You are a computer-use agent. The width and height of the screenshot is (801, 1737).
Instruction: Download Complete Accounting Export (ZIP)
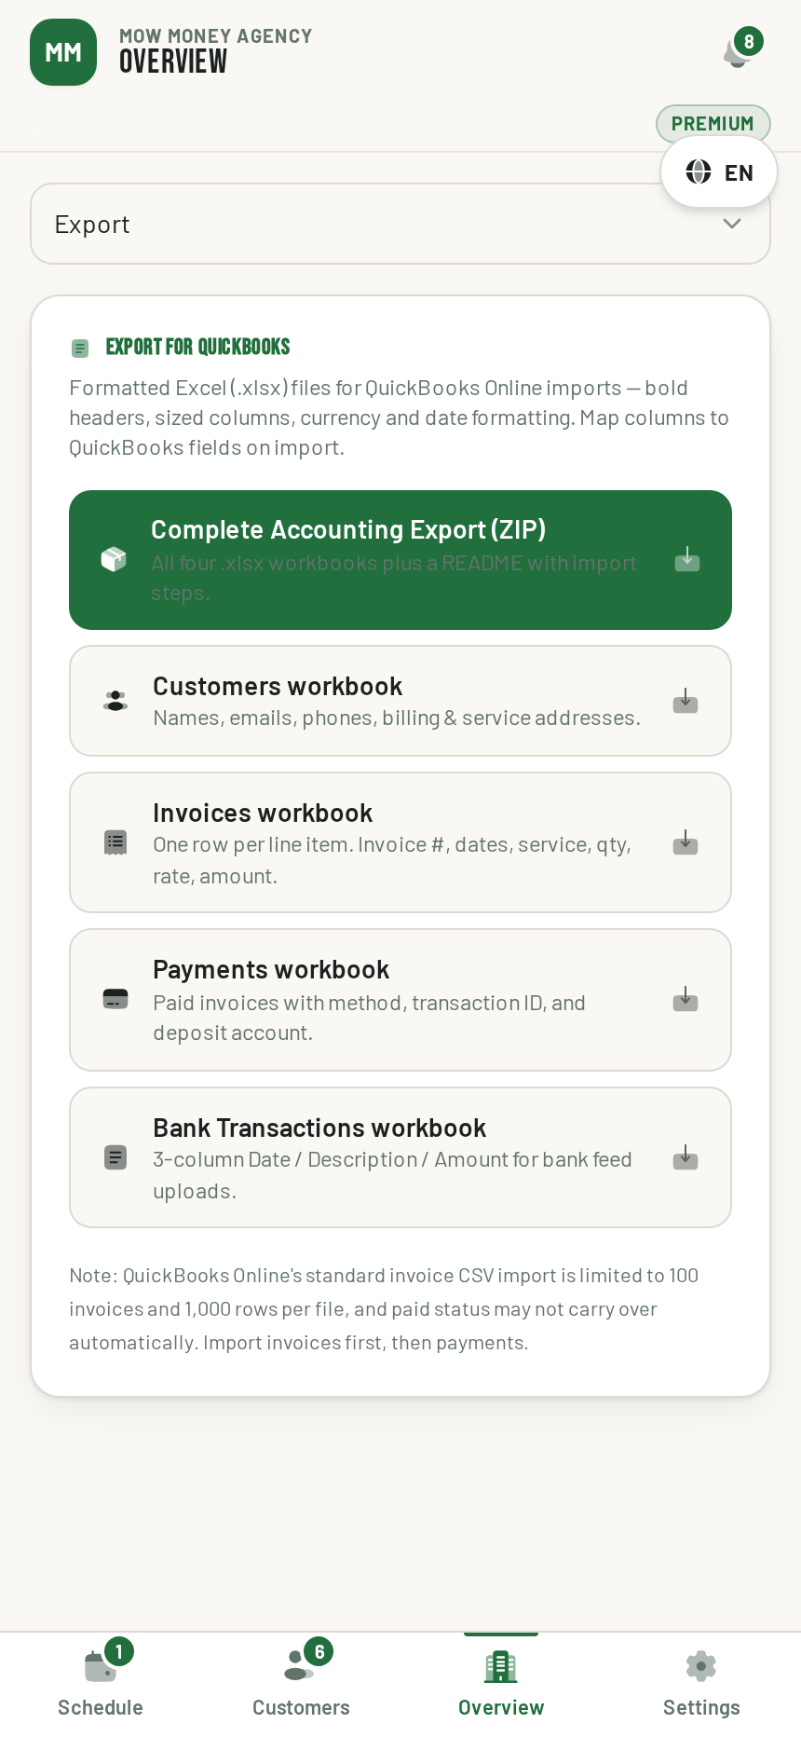(400, 560)
